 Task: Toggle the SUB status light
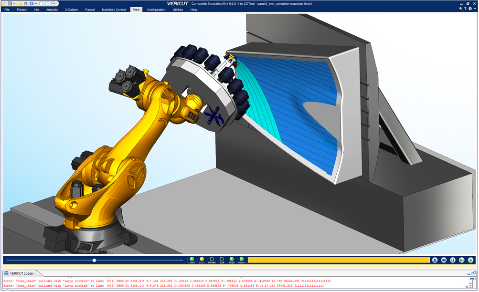(222, 260)
